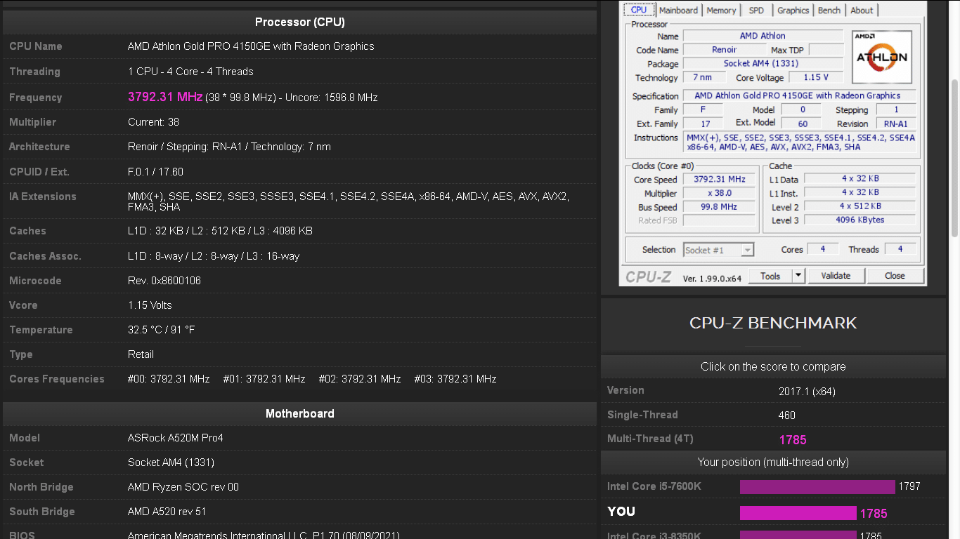This screenshot has height=539, width=960.
Task: Click the Core Speed field showing 3792.31 MHz
Action: 719,179
